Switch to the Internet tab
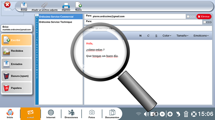Screen dimensions: 215x120 click(x=51, y=114)
